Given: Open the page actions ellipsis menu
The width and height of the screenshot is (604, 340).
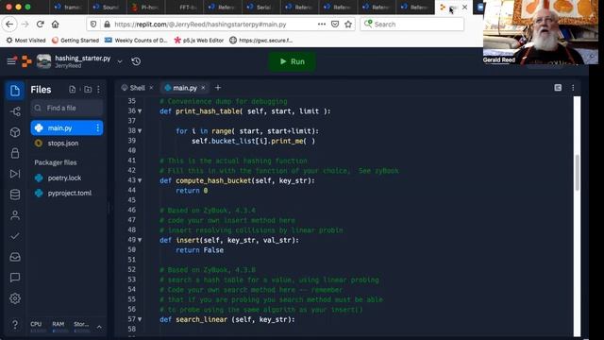Looking at the screenshot, I should pyautogui.click(x=322, y=25).
